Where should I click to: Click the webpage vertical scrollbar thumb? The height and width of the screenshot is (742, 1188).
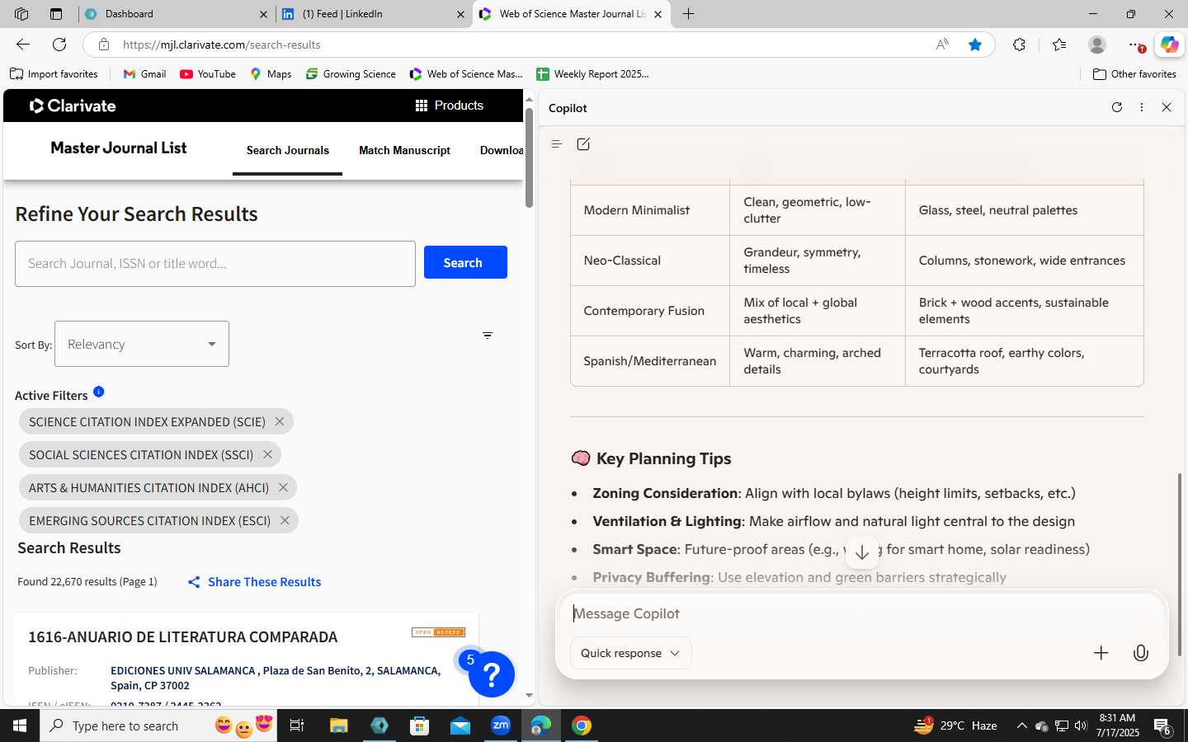(529, 157)
